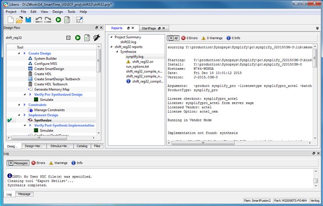This screenshot has width=323, height=206.
Task: Collapse the Constraints section arrow
Action: pos(20,105)
